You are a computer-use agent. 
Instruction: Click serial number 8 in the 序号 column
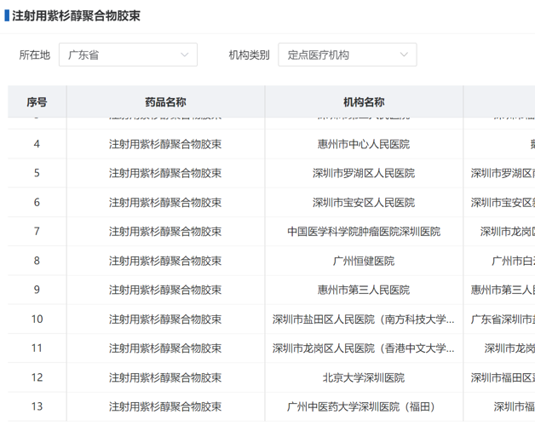coord(37,261)
